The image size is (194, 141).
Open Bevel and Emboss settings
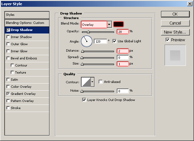(x=24, y=58)
